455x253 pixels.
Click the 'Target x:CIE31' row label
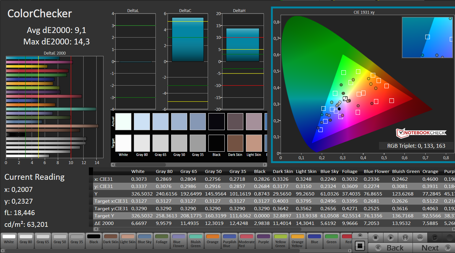111,201
